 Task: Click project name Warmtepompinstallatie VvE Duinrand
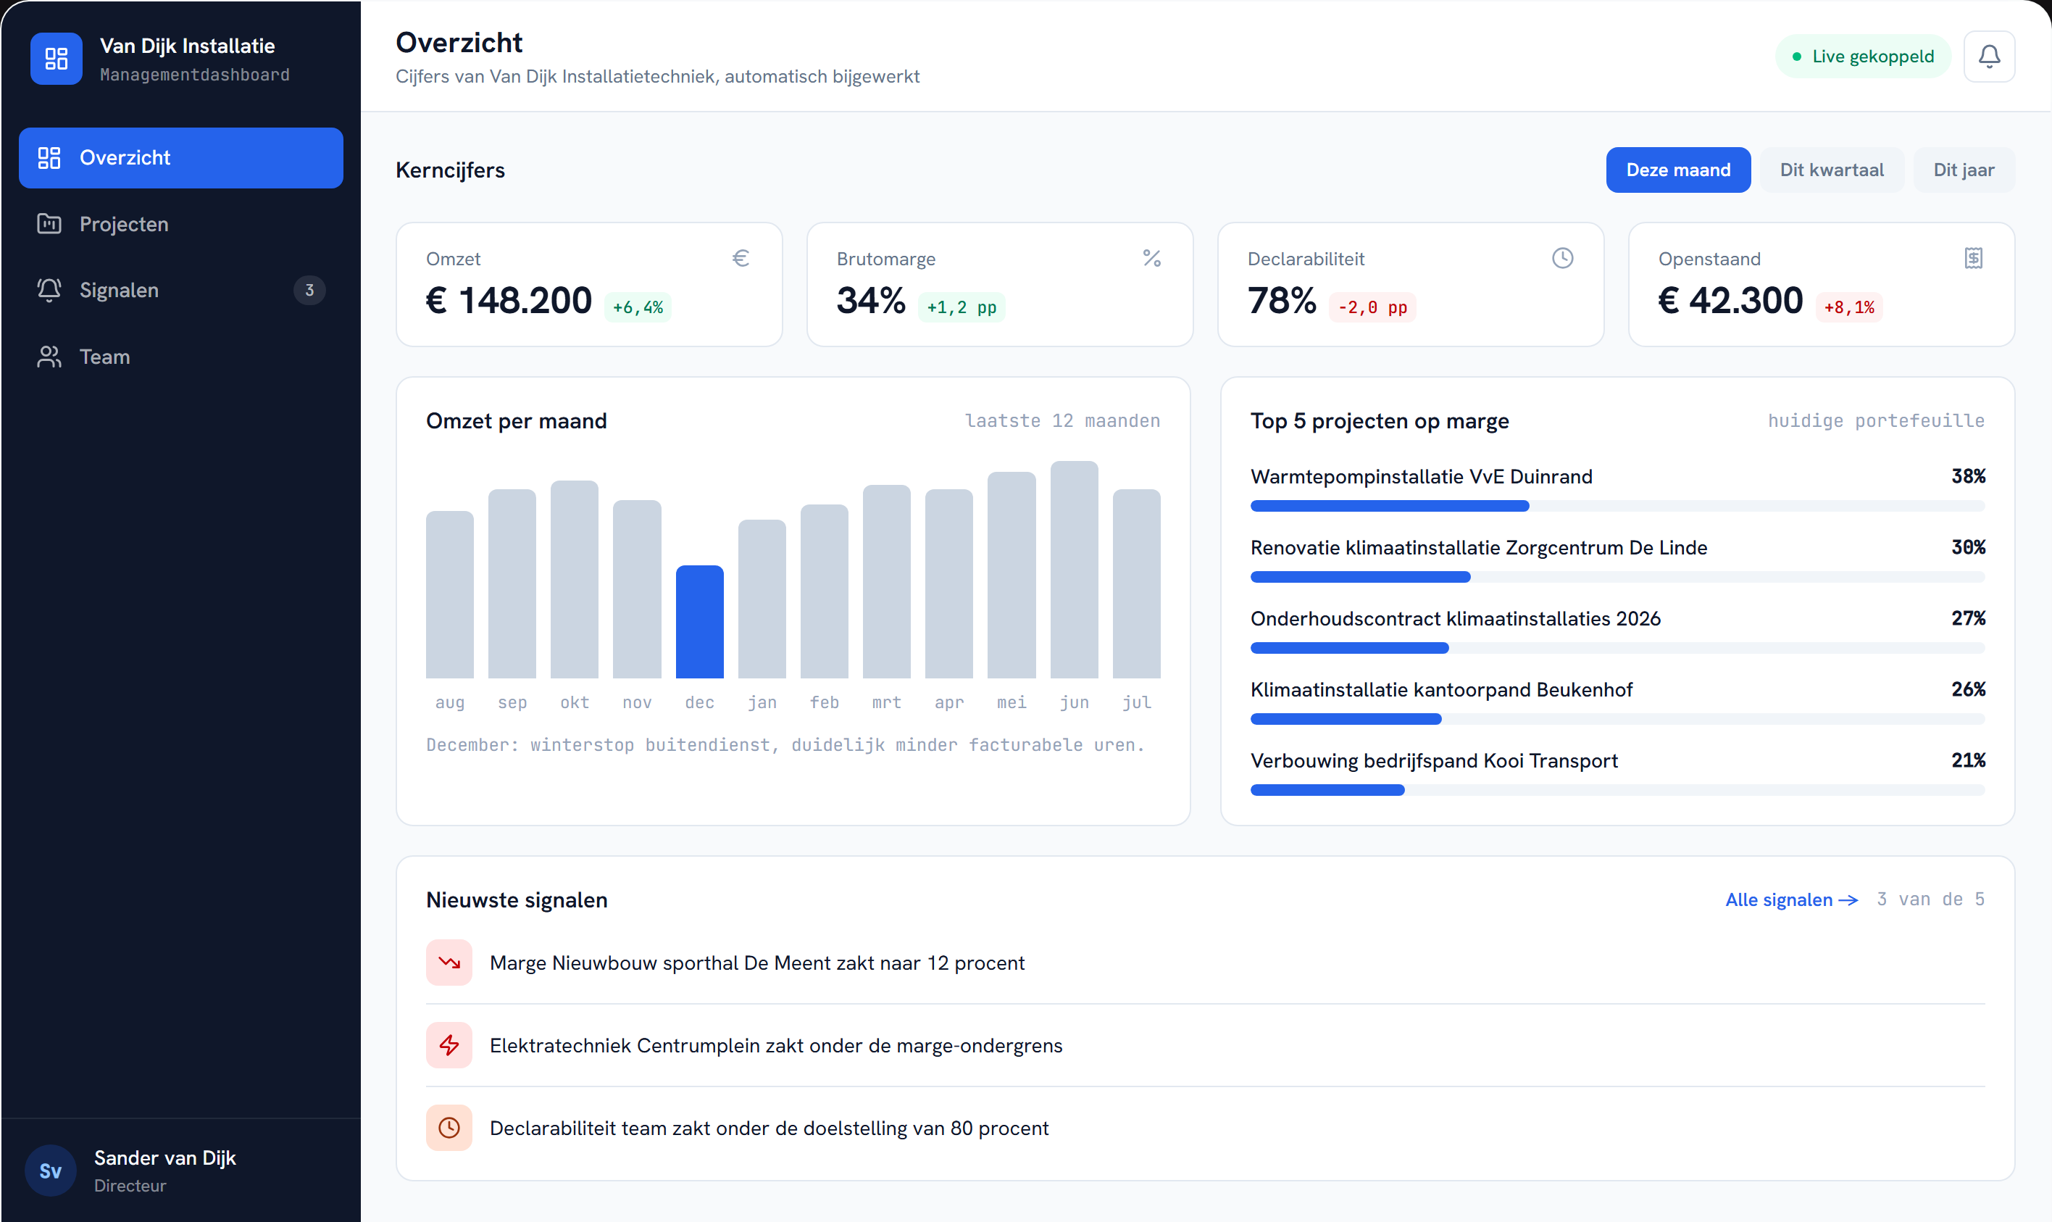1422,477
